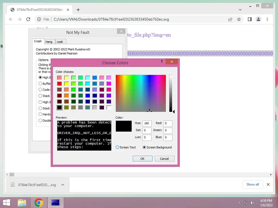Select the Buffer overflow crash option

(40, 83)
